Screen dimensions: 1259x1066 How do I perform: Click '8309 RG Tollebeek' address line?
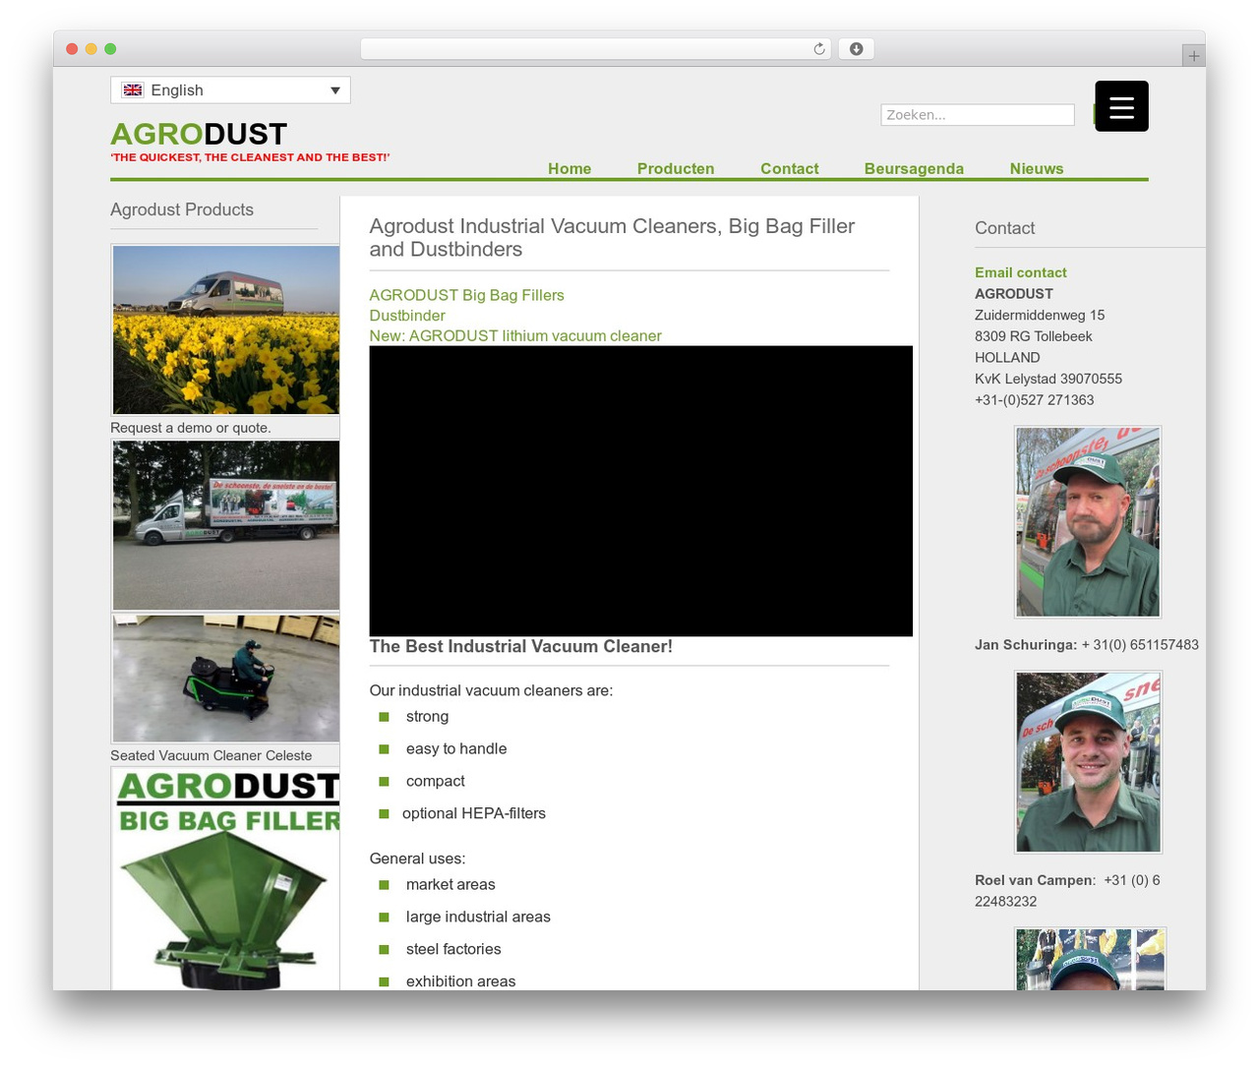(1034, 336)
